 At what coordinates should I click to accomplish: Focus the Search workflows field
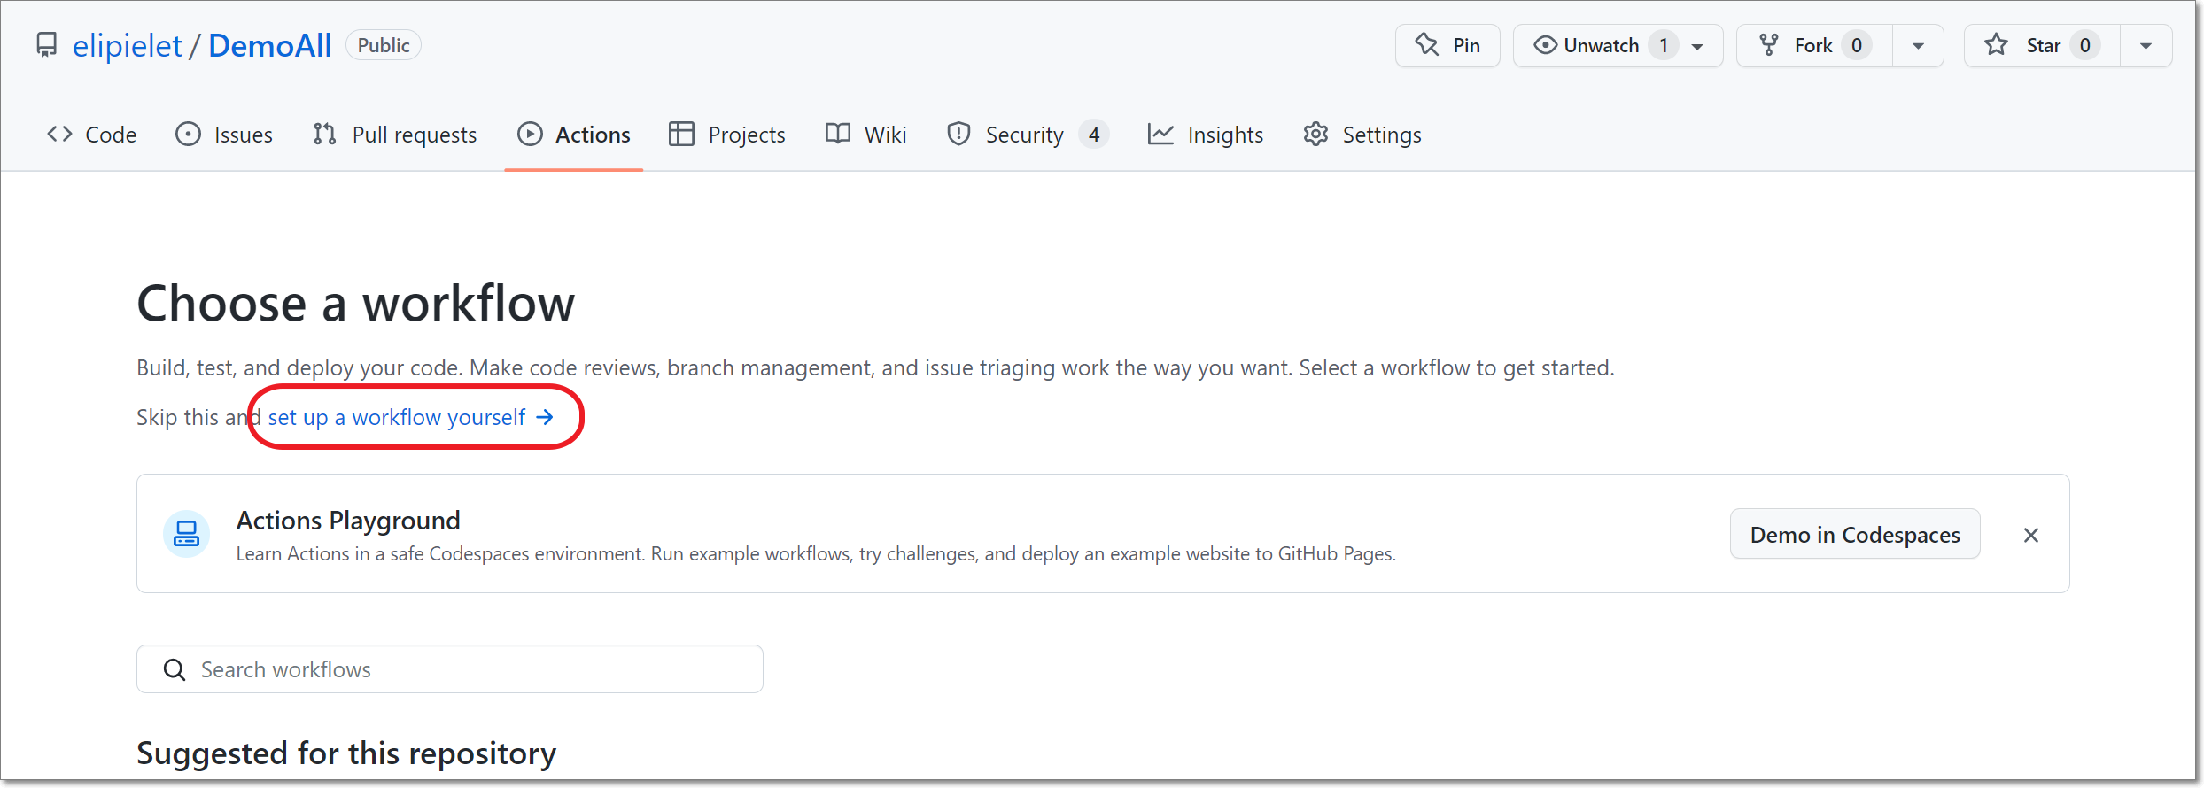click(450, 669)
